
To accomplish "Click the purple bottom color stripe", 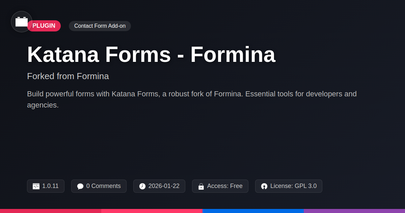I will [354, 211].
